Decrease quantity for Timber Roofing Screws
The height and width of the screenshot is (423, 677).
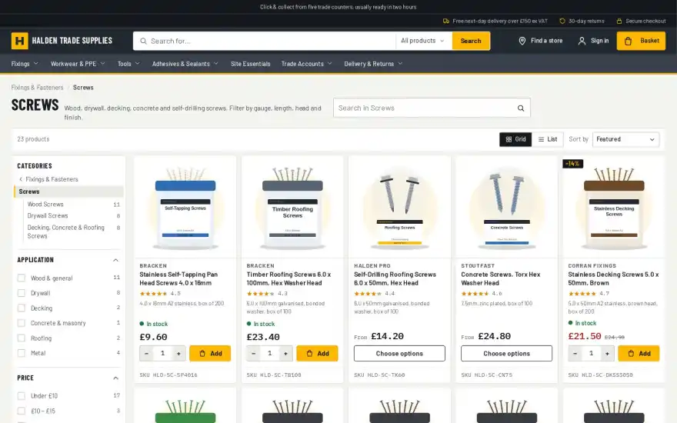[x=253, y=354]
